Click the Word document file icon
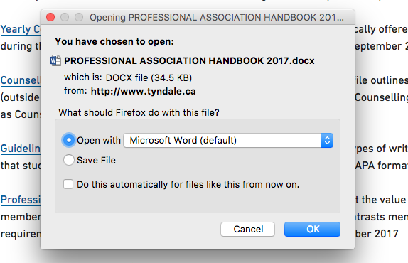This screenshot has height=263, width=408. coord(55,60)
